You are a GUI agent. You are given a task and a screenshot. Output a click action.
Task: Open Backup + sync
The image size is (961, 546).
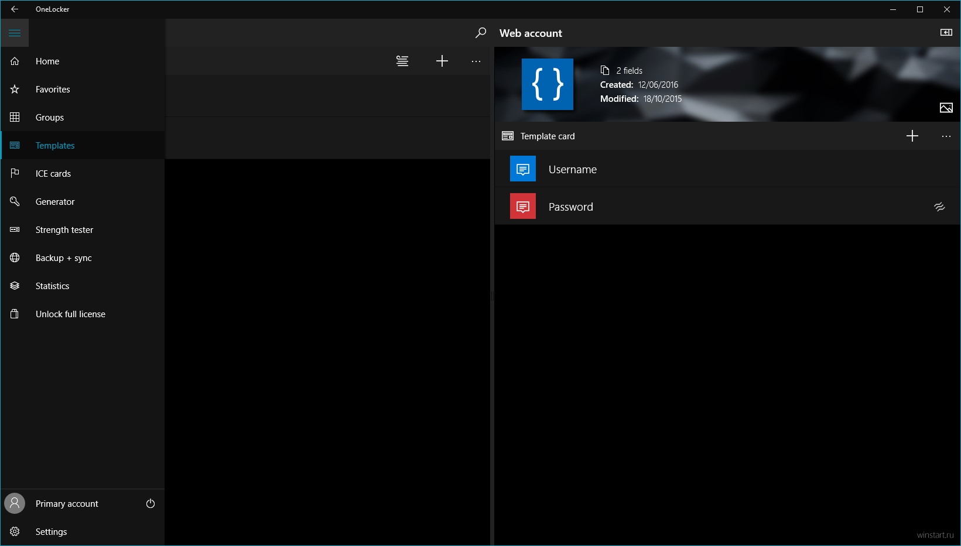[83, 257]
